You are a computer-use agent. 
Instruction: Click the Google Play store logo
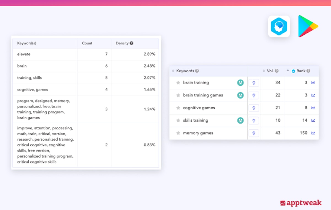[x=308, y=26]
